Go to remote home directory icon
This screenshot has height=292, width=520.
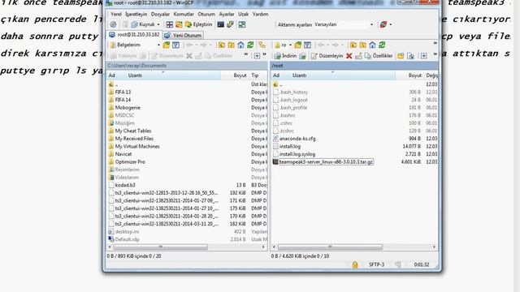(x=372, y=45)
